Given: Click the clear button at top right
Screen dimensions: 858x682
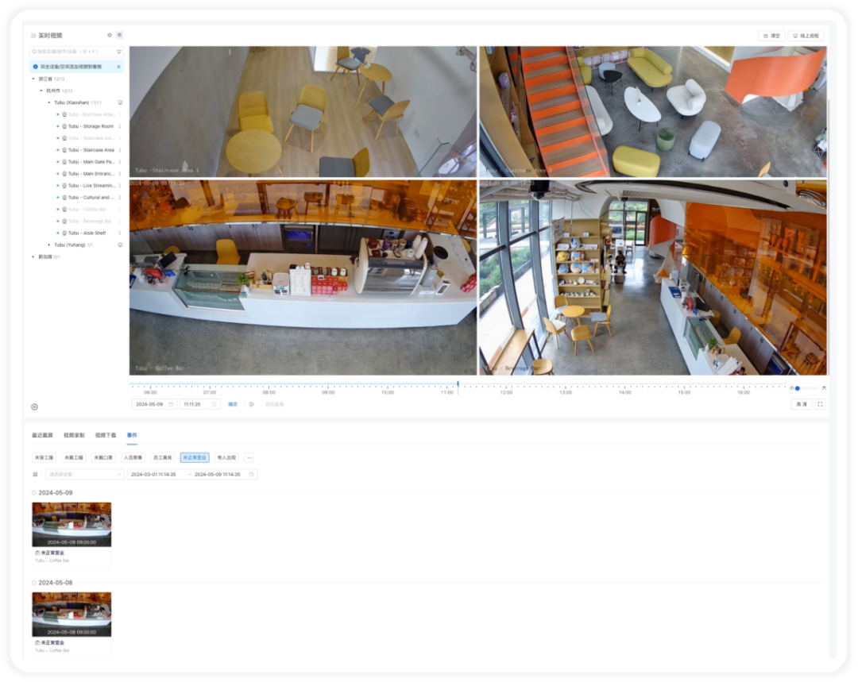Looking at the screenshot, I should tap(771, 36).
